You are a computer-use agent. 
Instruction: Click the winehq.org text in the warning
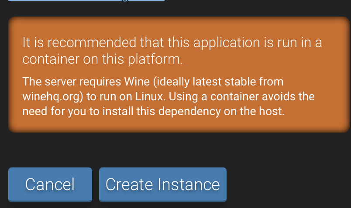50,96
